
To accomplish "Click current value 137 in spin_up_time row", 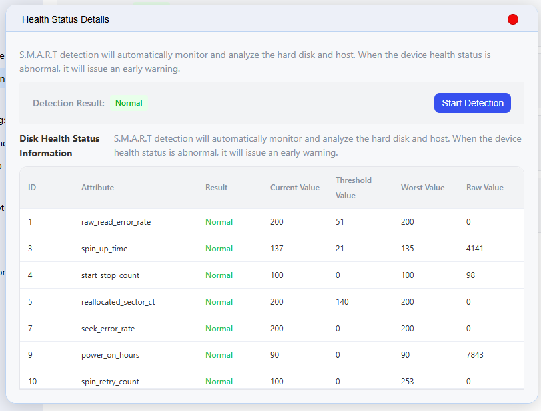I will (277, 249).
